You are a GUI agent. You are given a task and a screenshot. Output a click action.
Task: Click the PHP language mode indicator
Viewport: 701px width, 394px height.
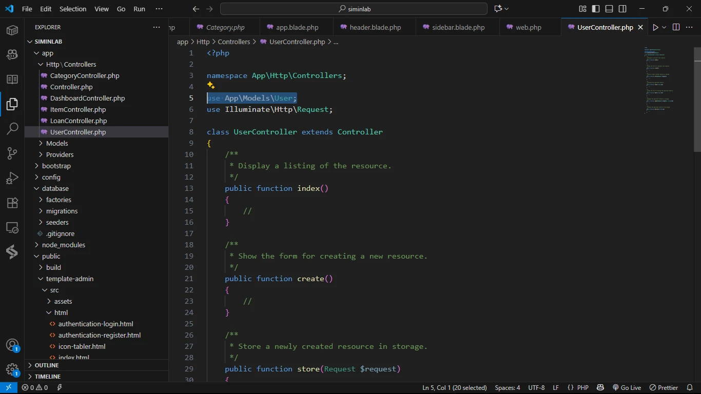582,388
